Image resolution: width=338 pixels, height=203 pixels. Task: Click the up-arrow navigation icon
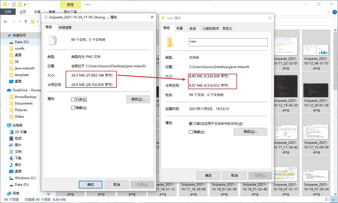[x=26, y=21]
